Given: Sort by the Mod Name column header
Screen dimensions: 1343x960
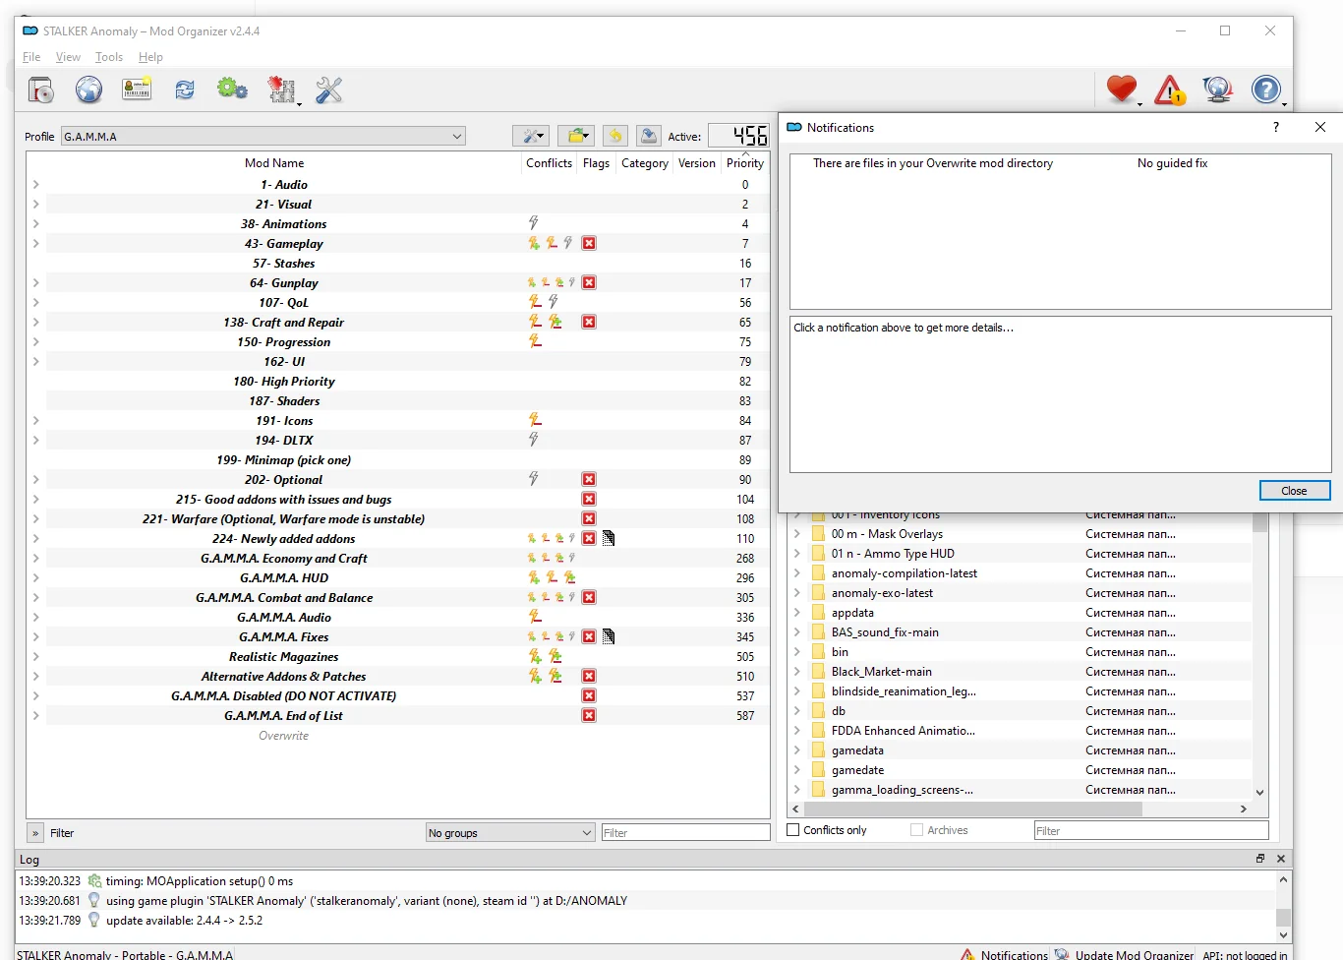Looking at the screenshot, I should tap(274, 163).
